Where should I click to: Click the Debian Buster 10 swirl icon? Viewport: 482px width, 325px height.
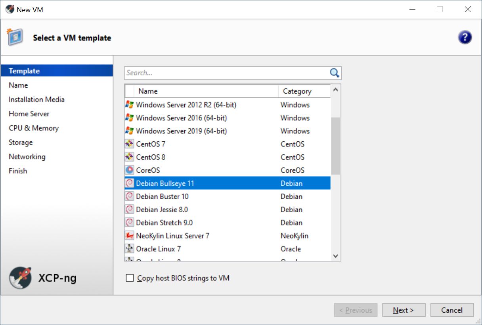point(129,196)
